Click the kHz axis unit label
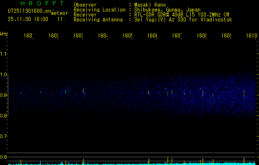Image resolution: width=259 pixels, height=165 pixels. pos(4,33)
